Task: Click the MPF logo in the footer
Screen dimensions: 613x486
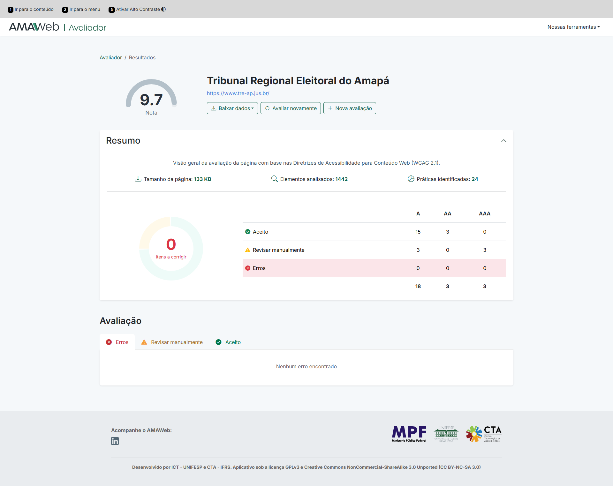Action: 409,434
